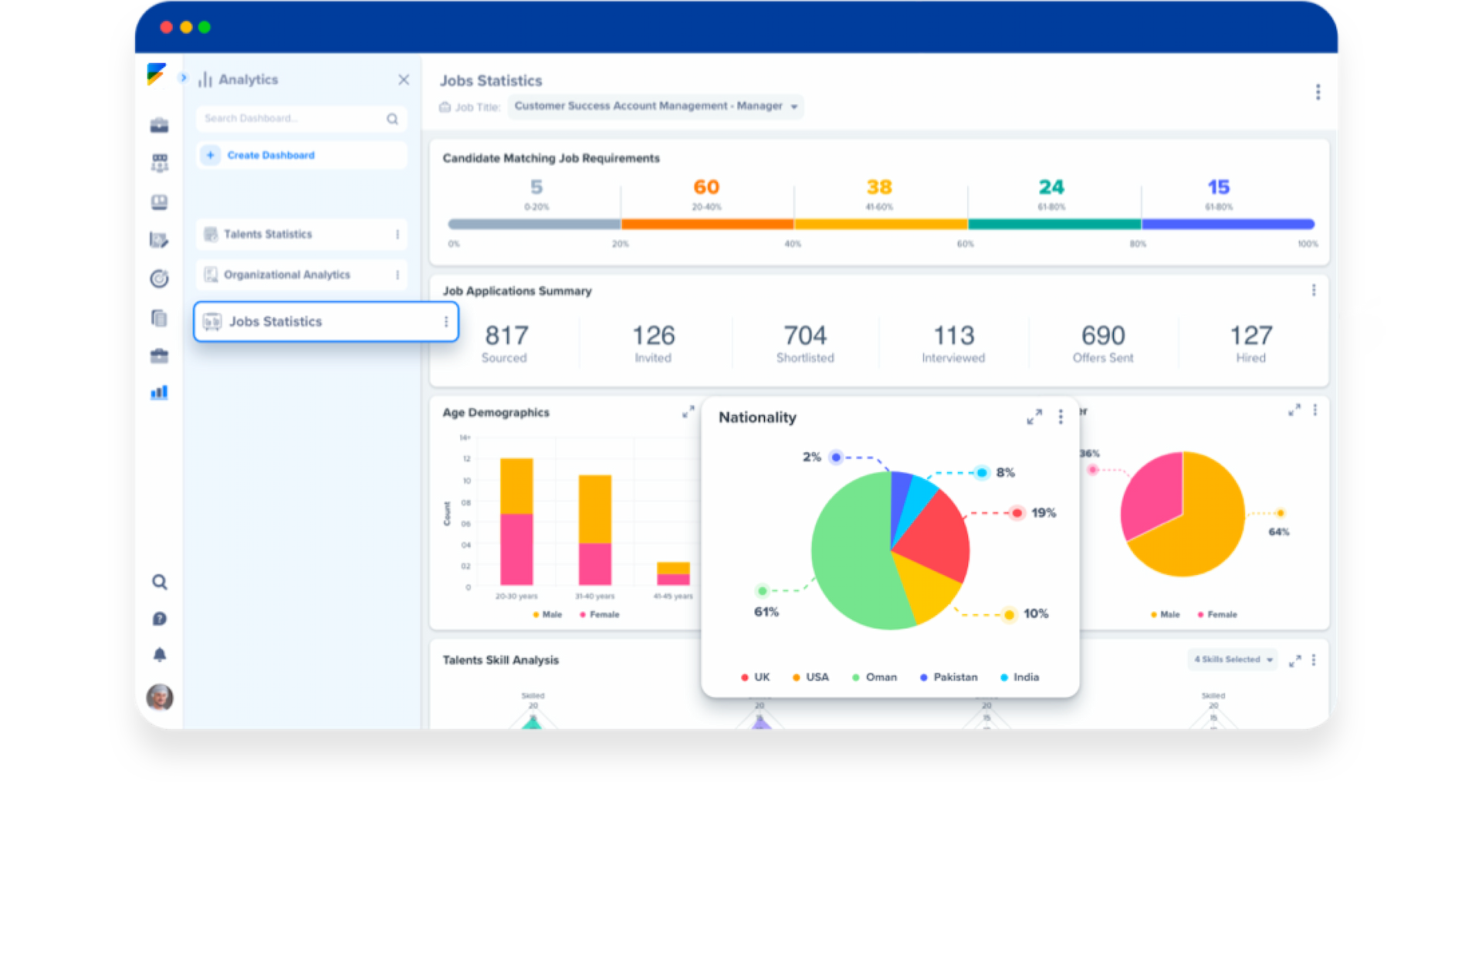Click the green 61-80% segment of matching bar
This screenshot has width=1482, height=963.
click(1054, 224)
